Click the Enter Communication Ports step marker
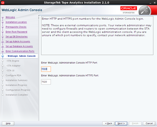This screenshot has width=157, height=127. [x=3, y=51]
